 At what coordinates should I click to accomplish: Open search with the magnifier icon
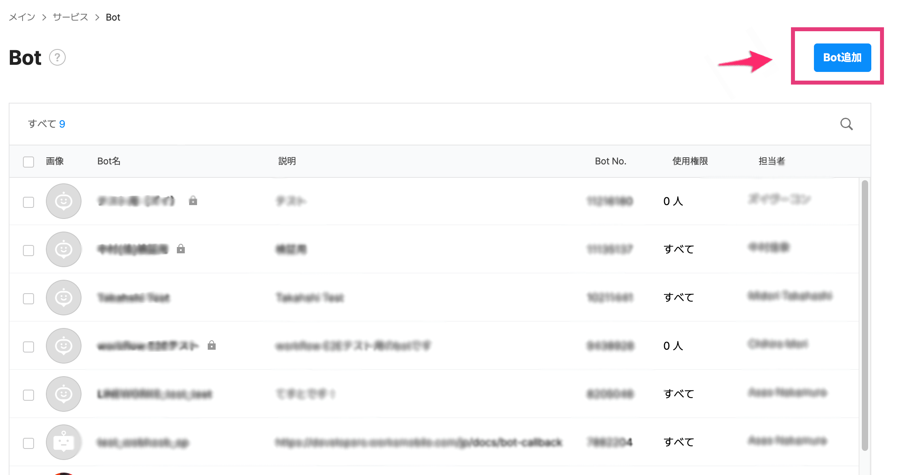[846, 124]
